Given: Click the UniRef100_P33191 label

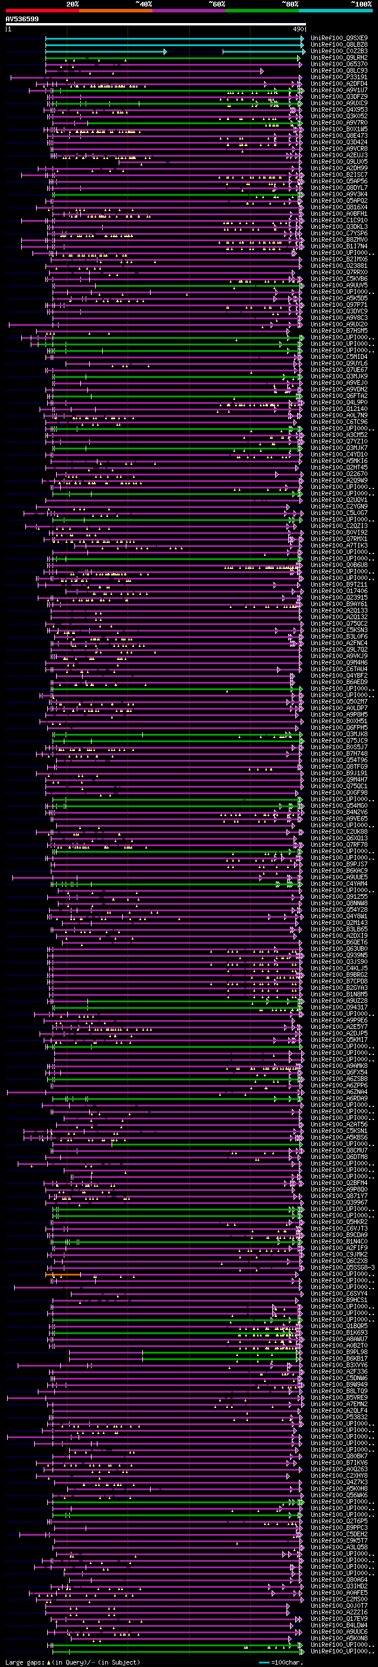Looking at the screenshot, I should click(x=339, y=77).
